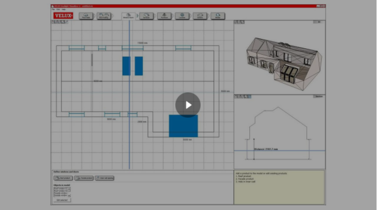Open the Location toolbar step
Viewport: 377px width, 210px height.
click(182, 16)
